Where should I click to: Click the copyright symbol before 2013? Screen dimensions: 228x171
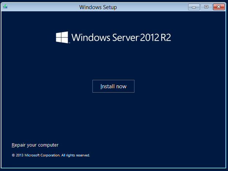point(13,155)
